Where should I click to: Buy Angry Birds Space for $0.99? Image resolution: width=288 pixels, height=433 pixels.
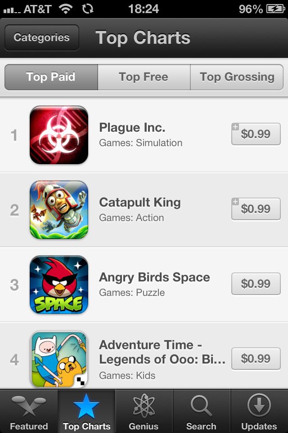click(256, 284)
